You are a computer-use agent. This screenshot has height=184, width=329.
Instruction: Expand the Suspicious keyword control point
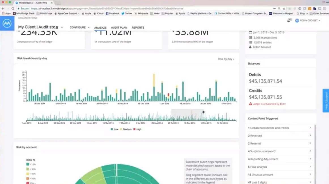click(x=280, y=151)
